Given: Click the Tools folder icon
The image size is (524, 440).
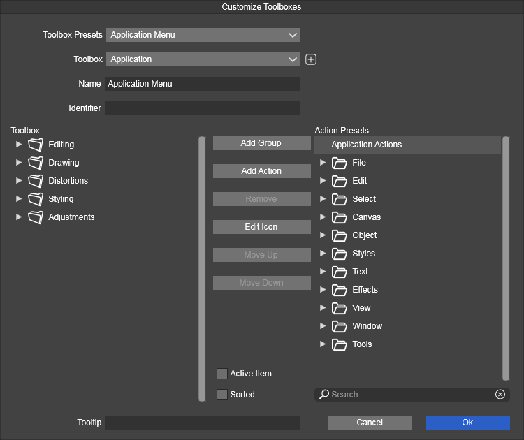Looking at the screenshot, I should [340, 344].
